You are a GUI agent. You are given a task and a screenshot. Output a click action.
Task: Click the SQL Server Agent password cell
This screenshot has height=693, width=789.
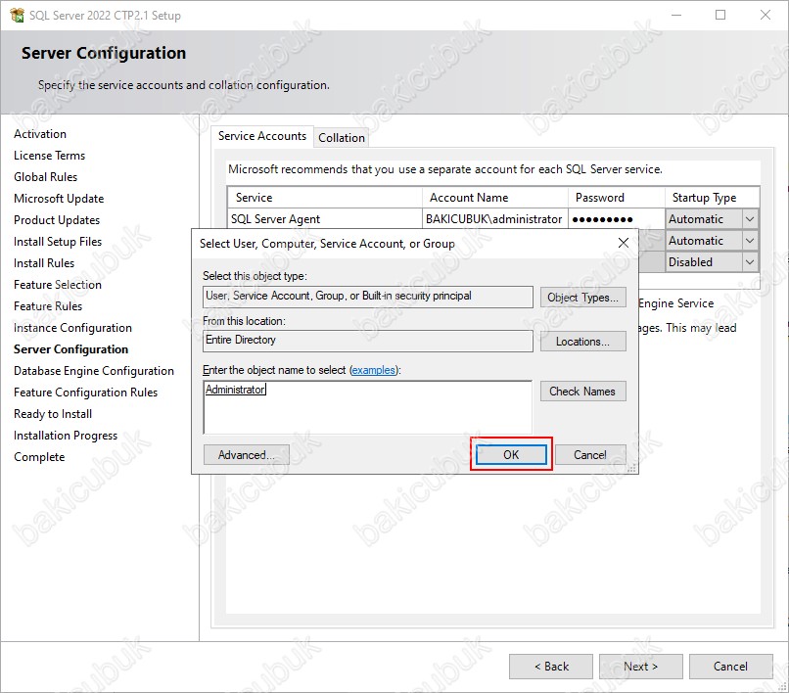(x=617, y=219)
